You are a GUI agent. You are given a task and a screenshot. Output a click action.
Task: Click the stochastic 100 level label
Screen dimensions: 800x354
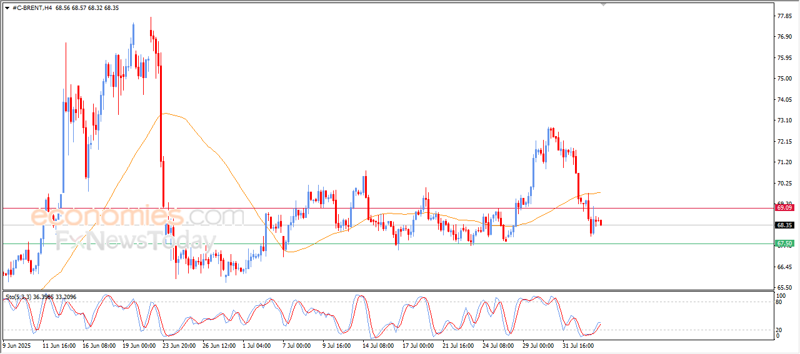coord(781,295)
